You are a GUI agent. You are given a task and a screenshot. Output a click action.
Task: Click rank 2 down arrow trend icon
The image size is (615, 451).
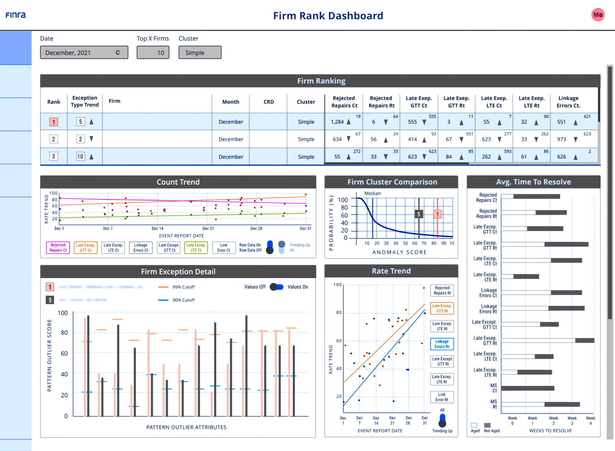pos(91,139)
